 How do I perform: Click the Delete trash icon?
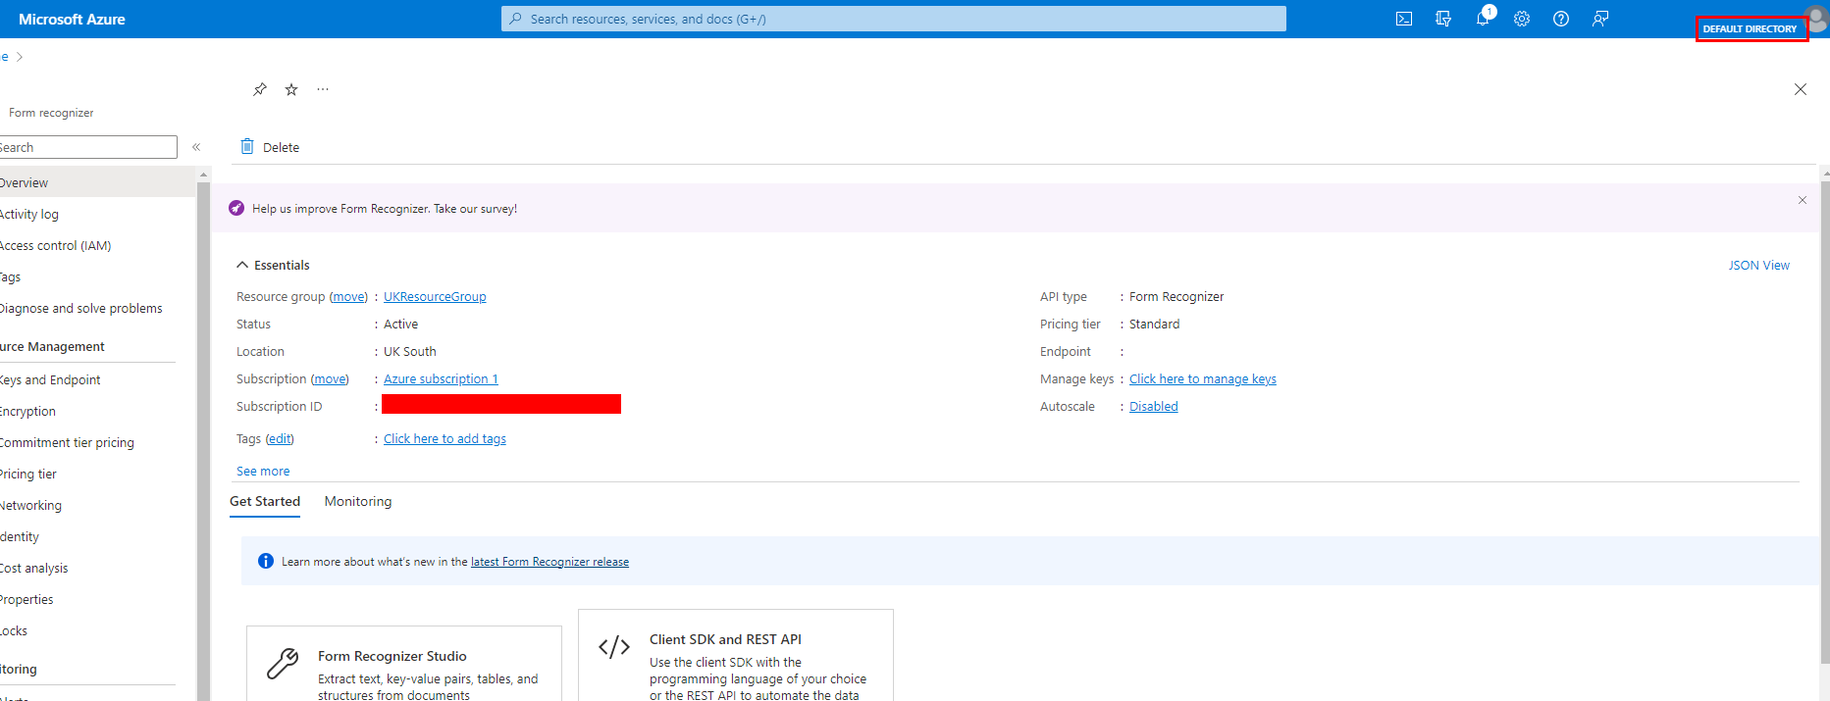tap(247, 146)
